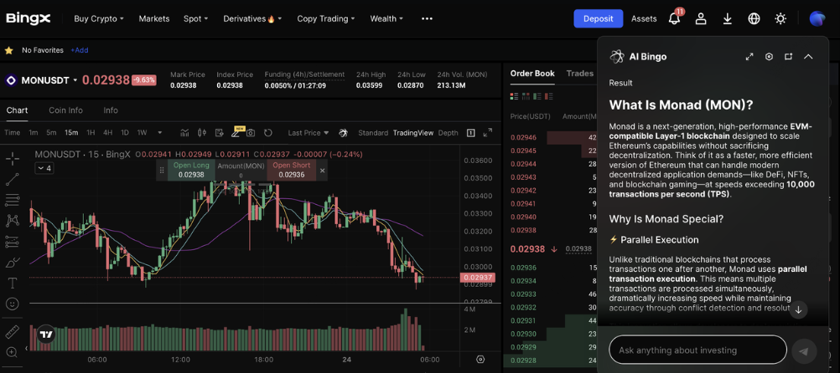Open the notifications bell icon

[674, 18]
